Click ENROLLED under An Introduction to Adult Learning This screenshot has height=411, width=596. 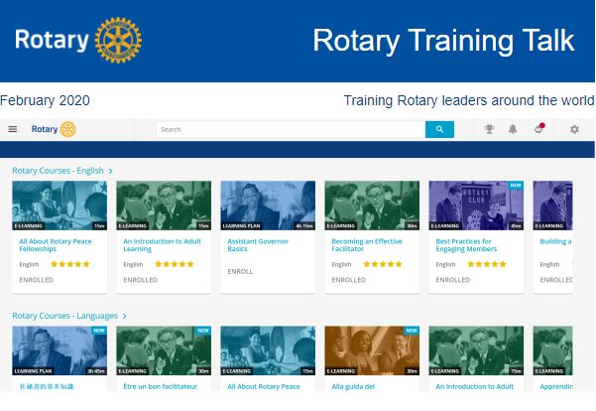(140, 280)
